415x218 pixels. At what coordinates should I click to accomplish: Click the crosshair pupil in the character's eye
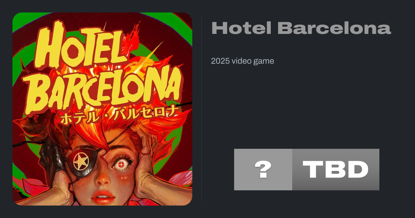pyautogui.click(x=121, y=165)
